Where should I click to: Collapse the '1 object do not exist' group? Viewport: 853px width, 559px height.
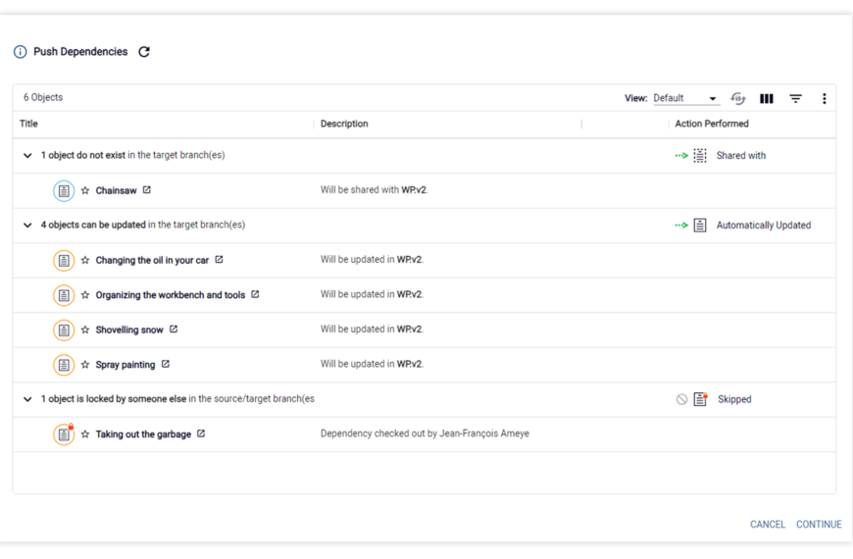point(27,156)
